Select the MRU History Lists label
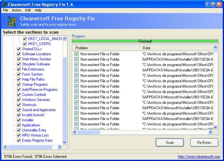 point(35,135)
